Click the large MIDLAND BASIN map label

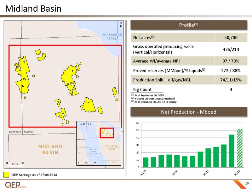click(x=50, y=149)
